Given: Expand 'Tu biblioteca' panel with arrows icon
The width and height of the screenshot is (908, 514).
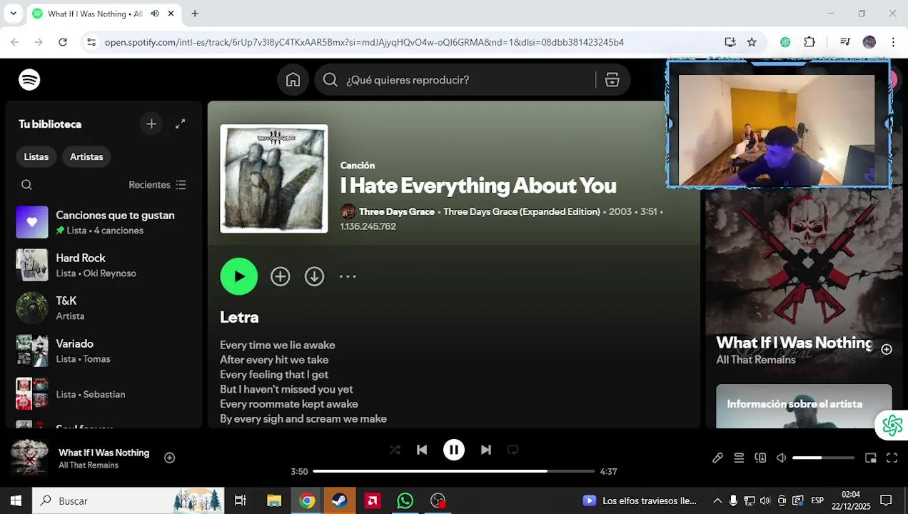Looking at the screenshot, I should pyautogui.click(x=181, y=124).
